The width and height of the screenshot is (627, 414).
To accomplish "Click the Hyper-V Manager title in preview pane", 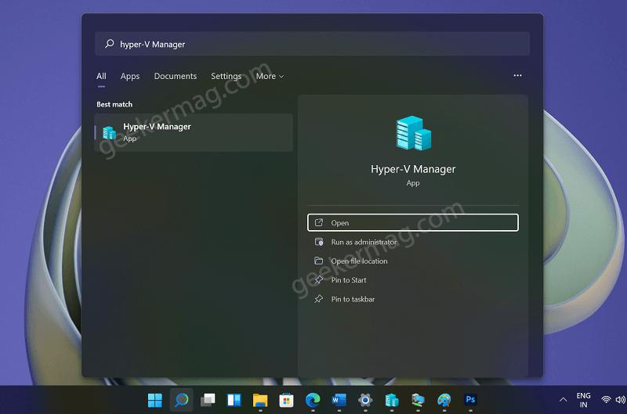I will tap(413, 169).
